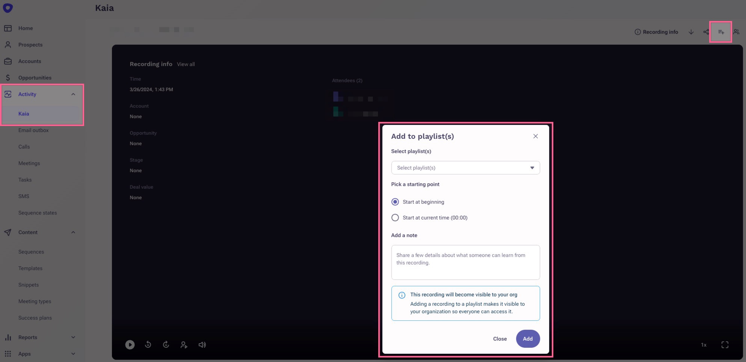The image size is (746, 362).
Task: Click the Prospects person icon
Action: pos(8,45)
